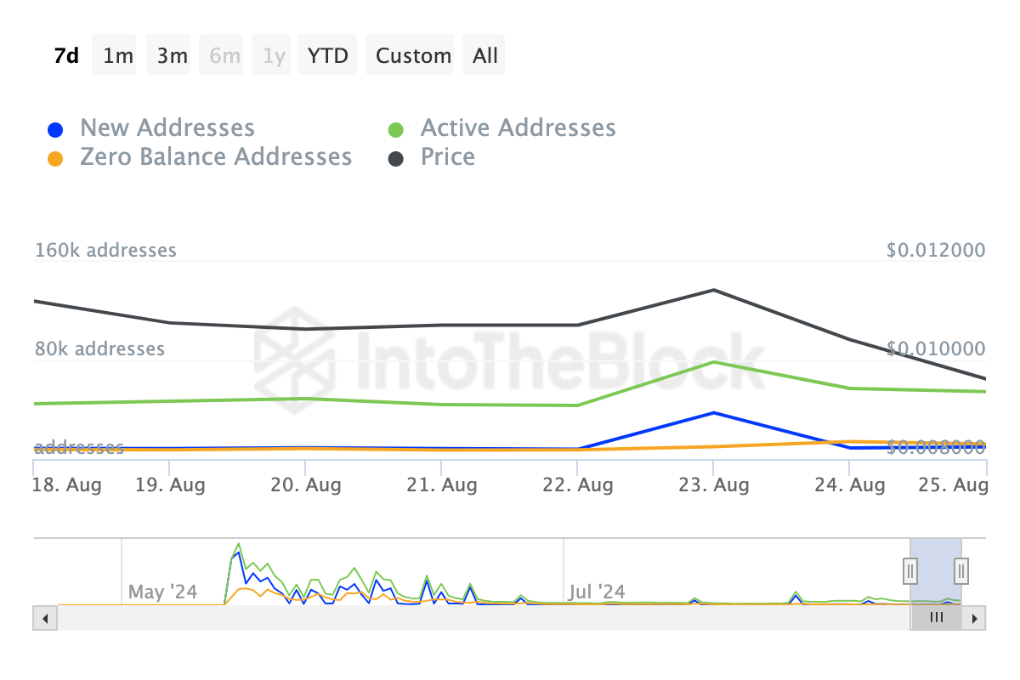Open the Custom date range option

click(x=413, y=55)
